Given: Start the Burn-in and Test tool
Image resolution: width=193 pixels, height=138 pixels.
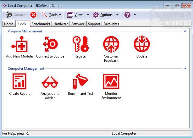Looking at the screenshot, I should coord(81,82).
